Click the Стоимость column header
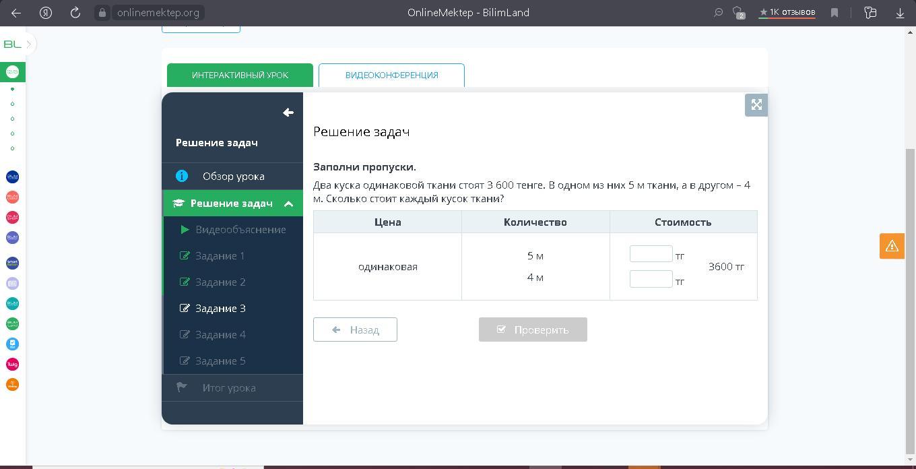 click(683, 222)
